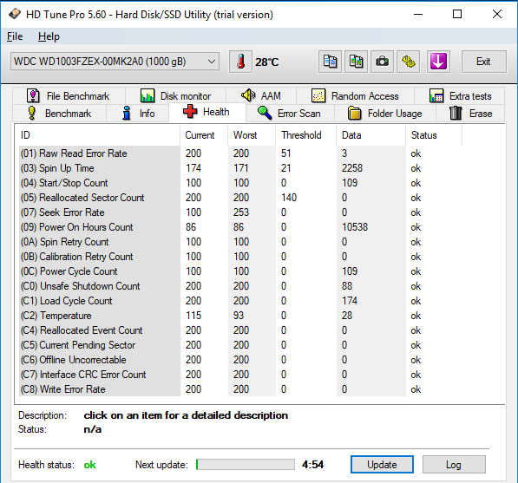The image size is (518, 483).
Task: Click the Threshold column header
Action: tap(301, 135)
